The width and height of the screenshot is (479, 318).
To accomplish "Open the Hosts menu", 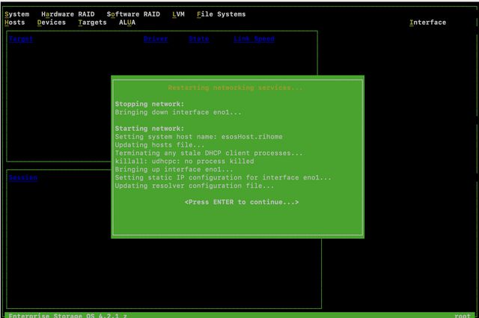I will tap(15, 22).
